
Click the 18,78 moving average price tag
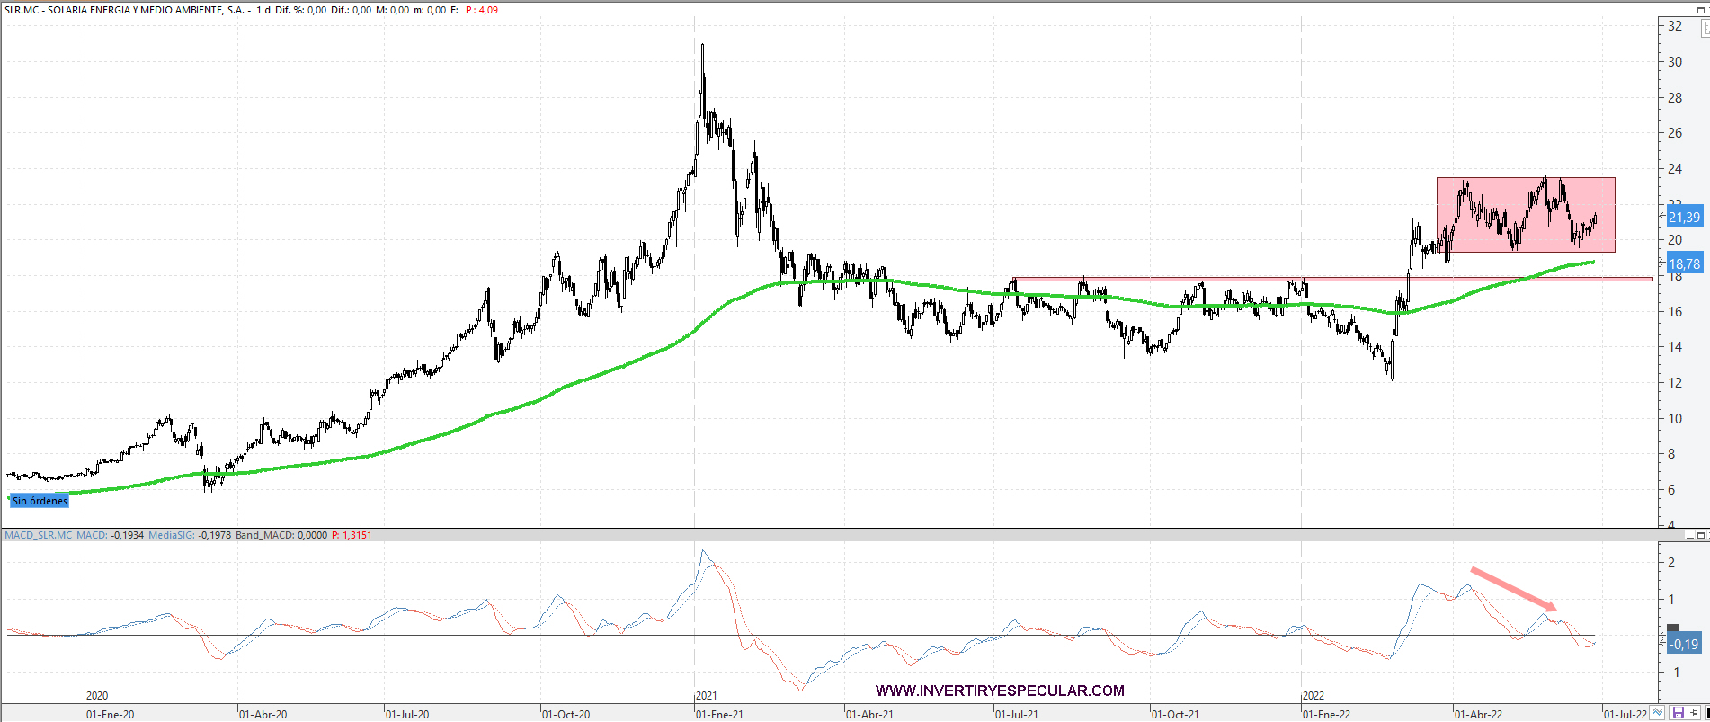1684,263
